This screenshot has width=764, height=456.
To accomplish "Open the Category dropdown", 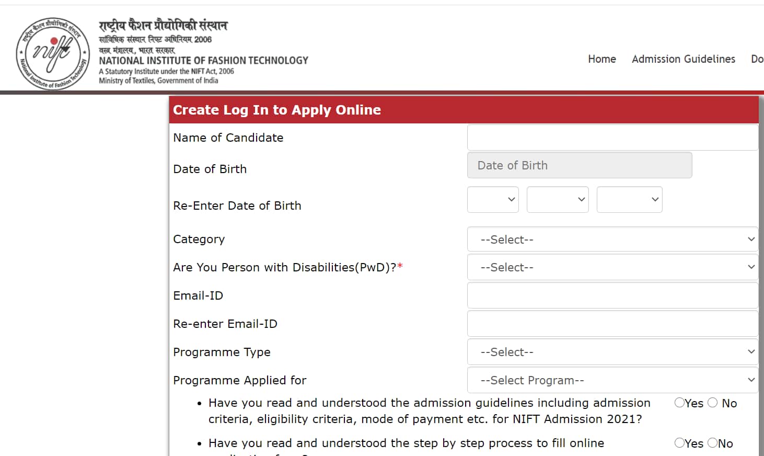I will [612, 239].
